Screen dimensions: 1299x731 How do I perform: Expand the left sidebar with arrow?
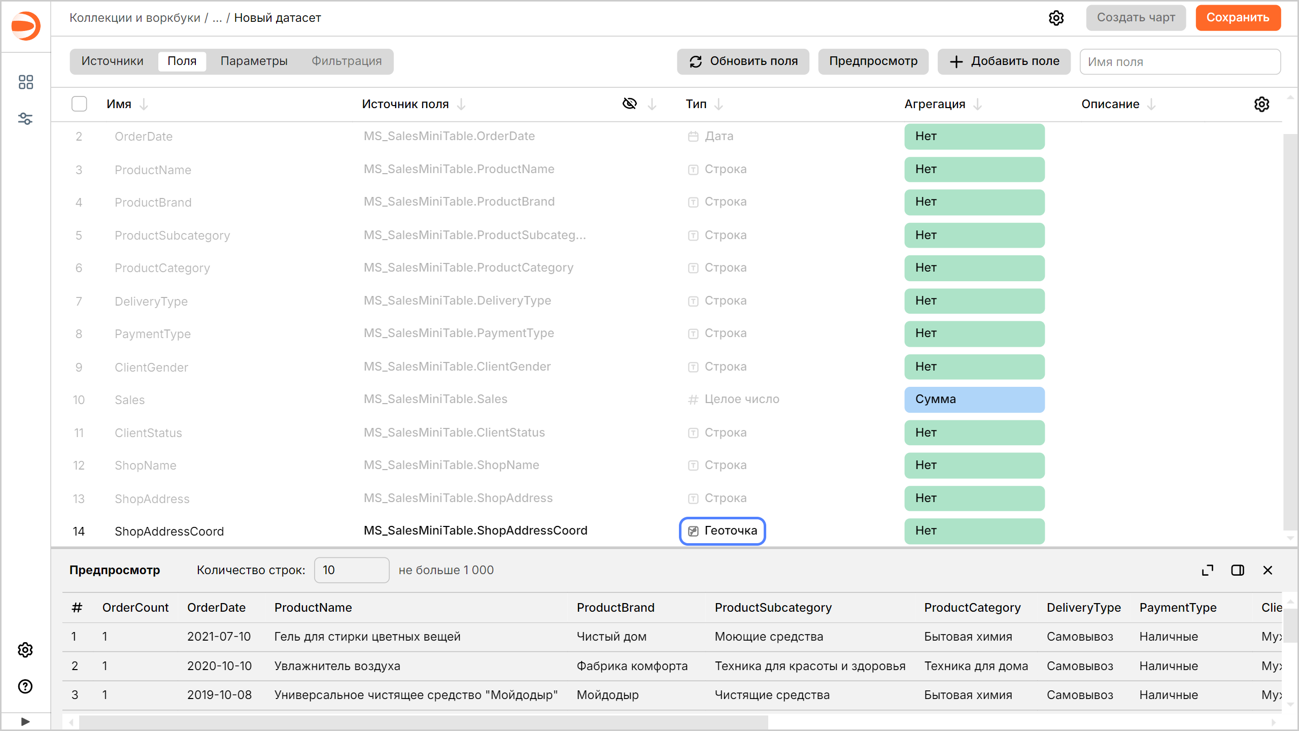(25, 721)
